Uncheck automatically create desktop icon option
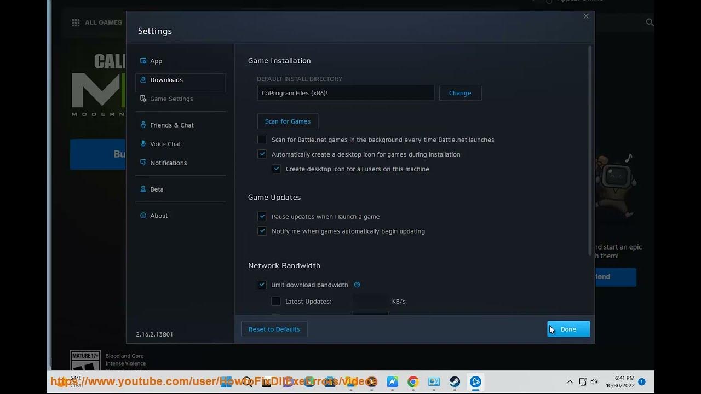The height and width of the screenshot is (394, 701). pos(262,154)
